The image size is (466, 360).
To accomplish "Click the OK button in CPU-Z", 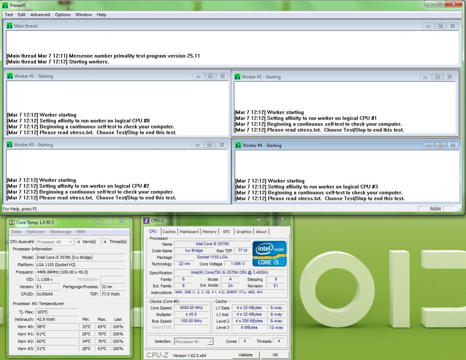I will pos(275,355).
